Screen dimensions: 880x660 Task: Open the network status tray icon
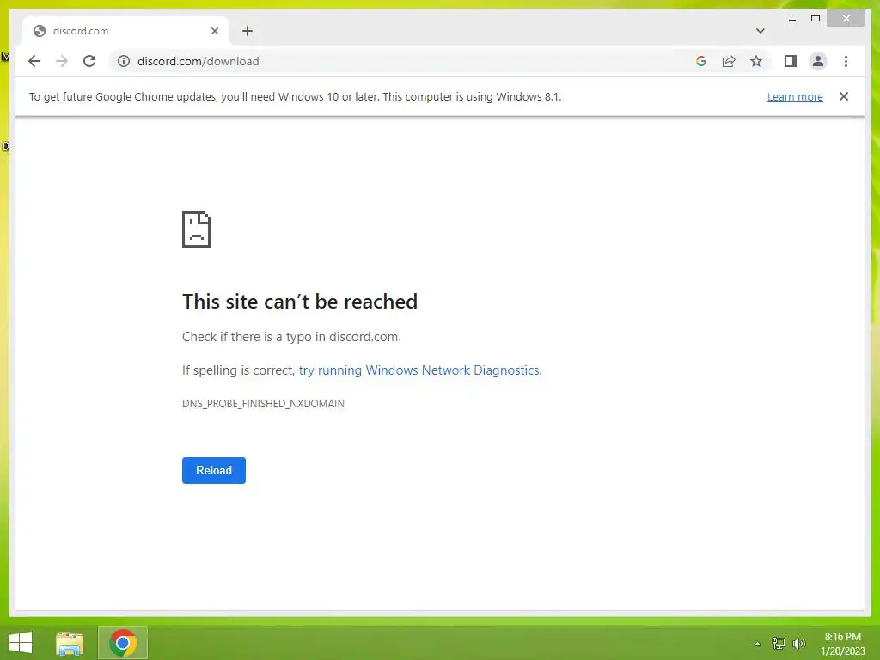pos(779,644)
